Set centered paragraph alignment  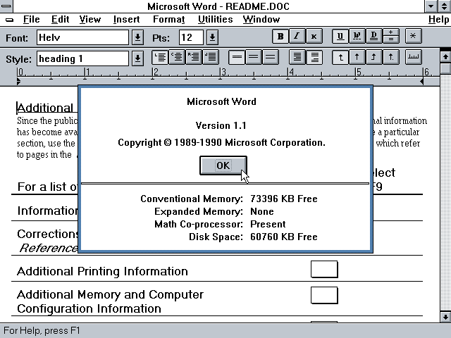177,57
